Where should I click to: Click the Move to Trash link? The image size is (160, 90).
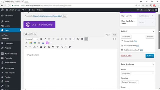126,55
